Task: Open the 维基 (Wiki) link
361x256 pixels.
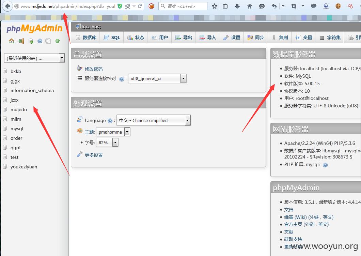Action: click(309, 217)
